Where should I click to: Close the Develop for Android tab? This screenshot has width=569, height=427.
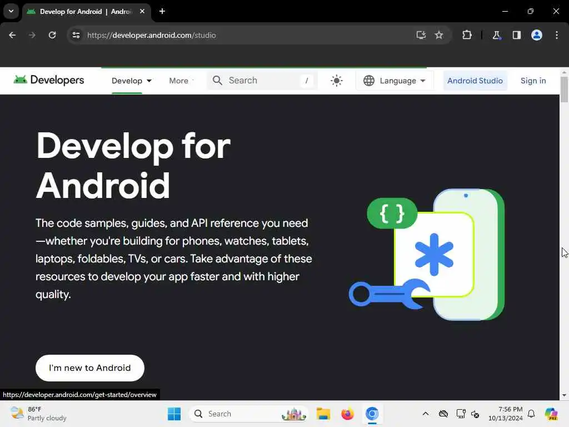[x=142, y=11]
